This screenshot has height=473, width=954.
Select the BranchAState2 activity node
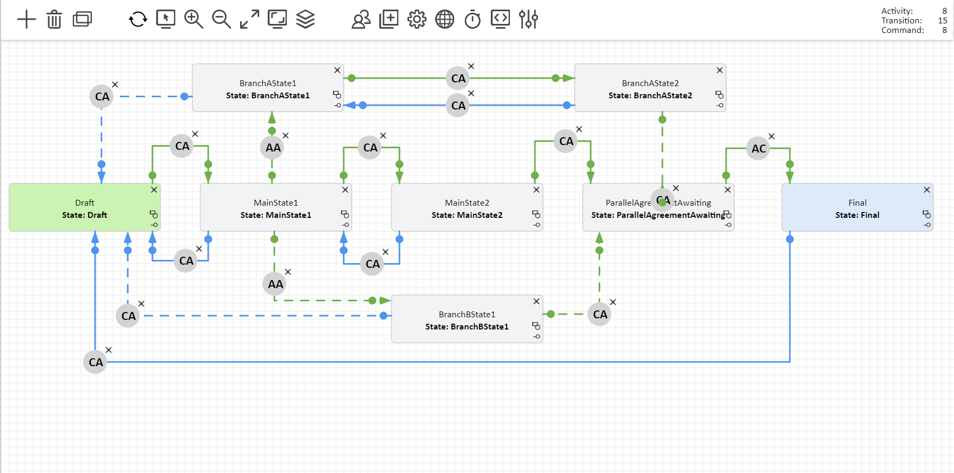click(x=650, y=88)
